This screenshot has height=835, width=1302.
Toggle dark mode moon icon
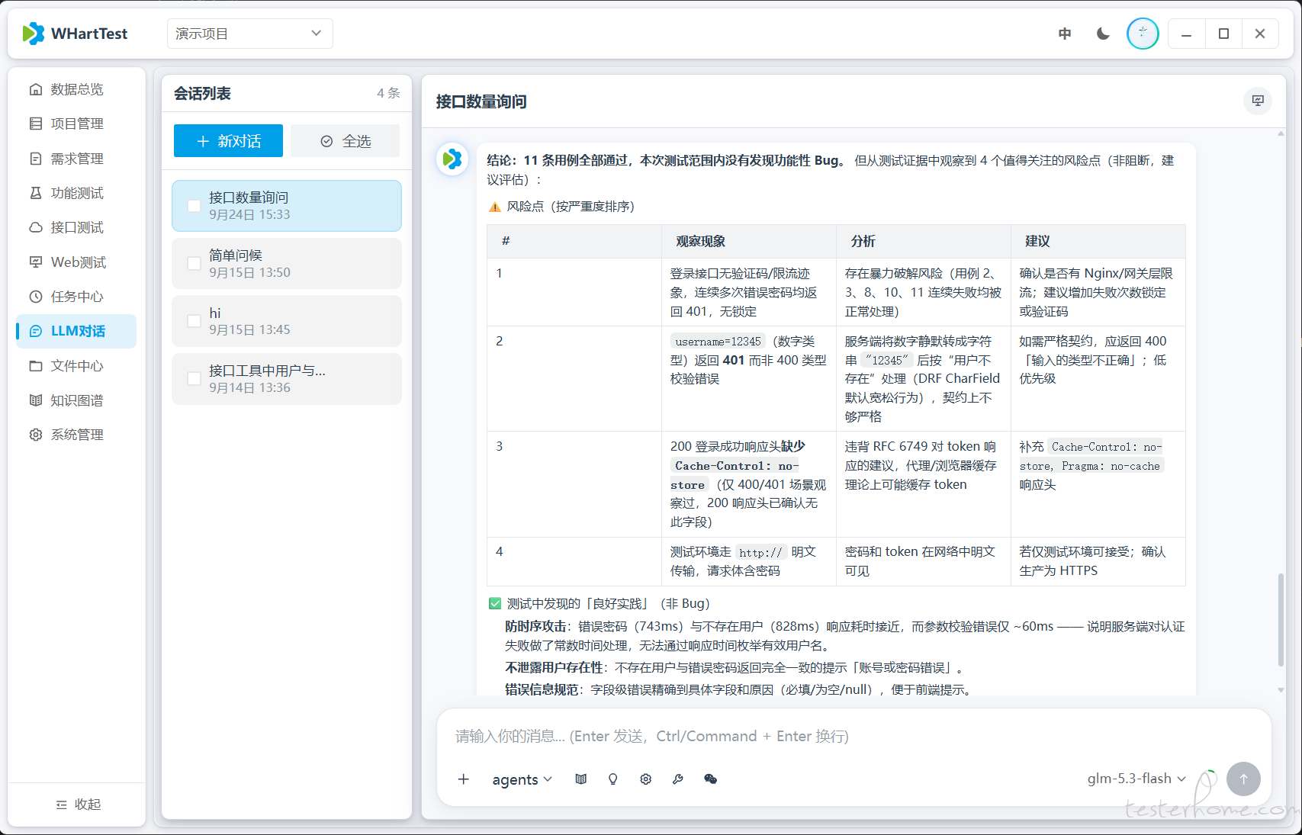1103,34
